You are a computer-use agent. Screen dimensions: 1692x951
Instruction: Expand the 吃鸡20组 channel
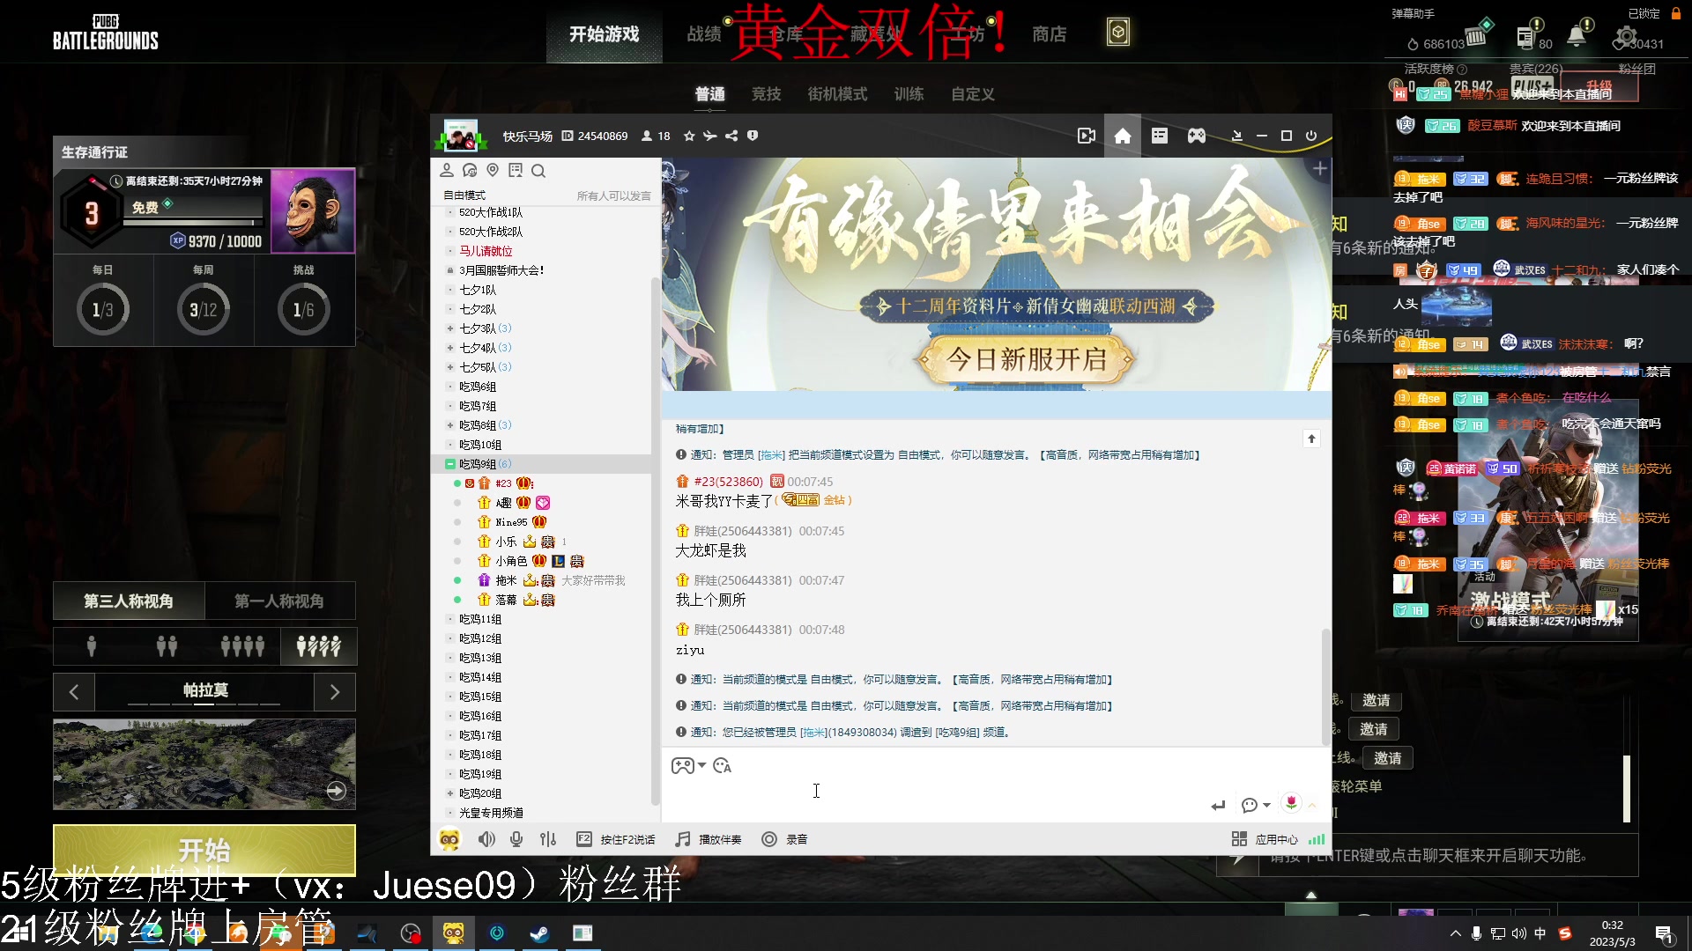(450, 793)
